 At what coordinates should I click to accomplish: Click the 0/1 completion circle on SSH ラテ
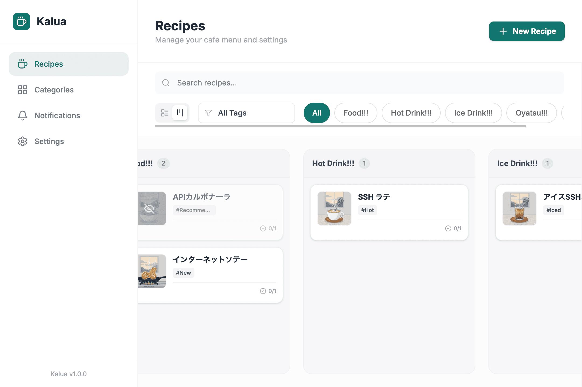tap(448, 228)
